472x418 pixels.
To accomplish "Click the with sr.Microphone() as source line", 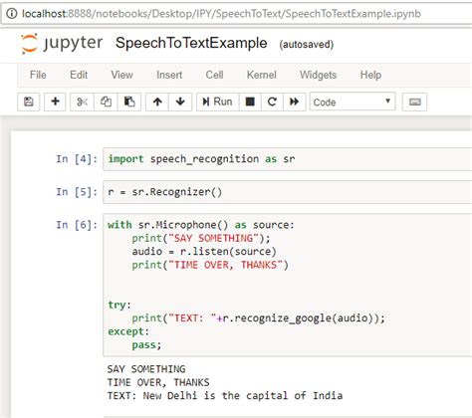I will pyautogui.click(x=201, y=225).
